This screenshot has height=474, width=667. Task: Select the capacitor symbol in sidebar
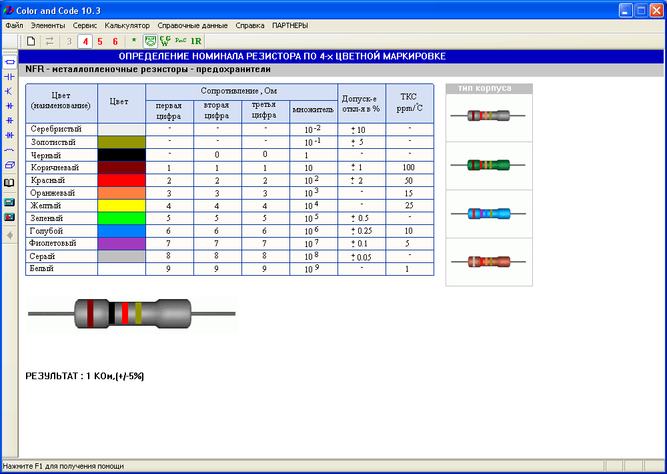9,77
